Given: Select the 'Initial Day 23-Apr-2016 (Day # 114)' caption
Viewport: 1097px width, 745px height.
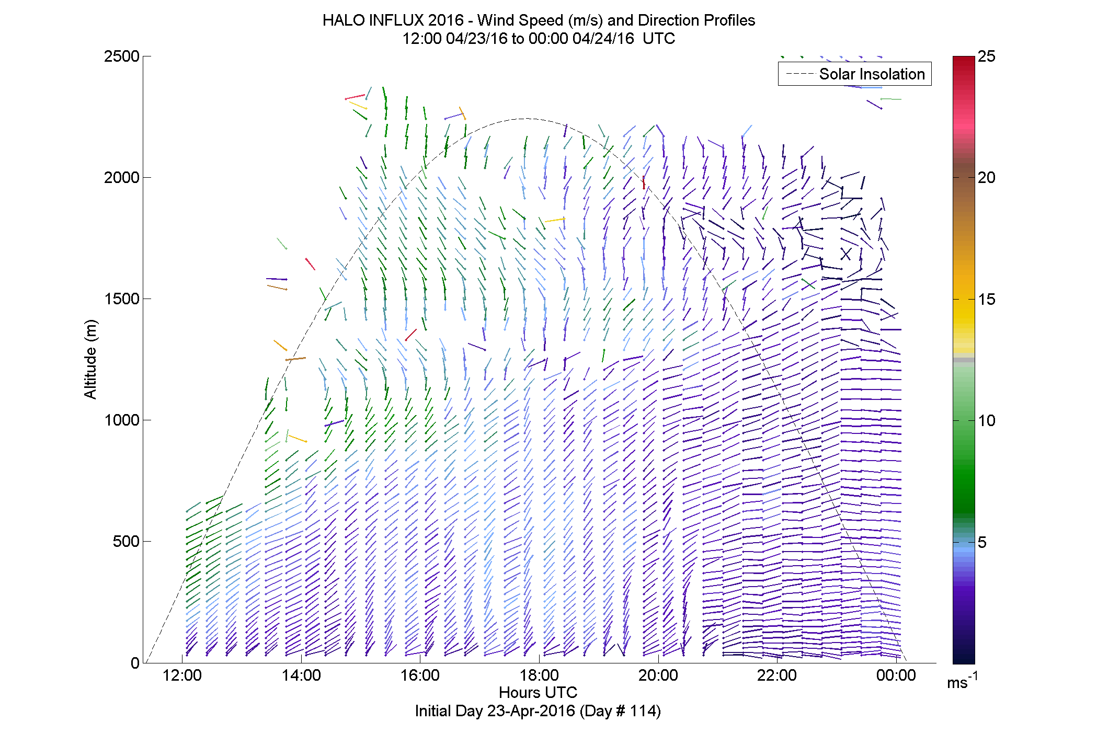Looking at the screenshot, I should coord(538,711).
